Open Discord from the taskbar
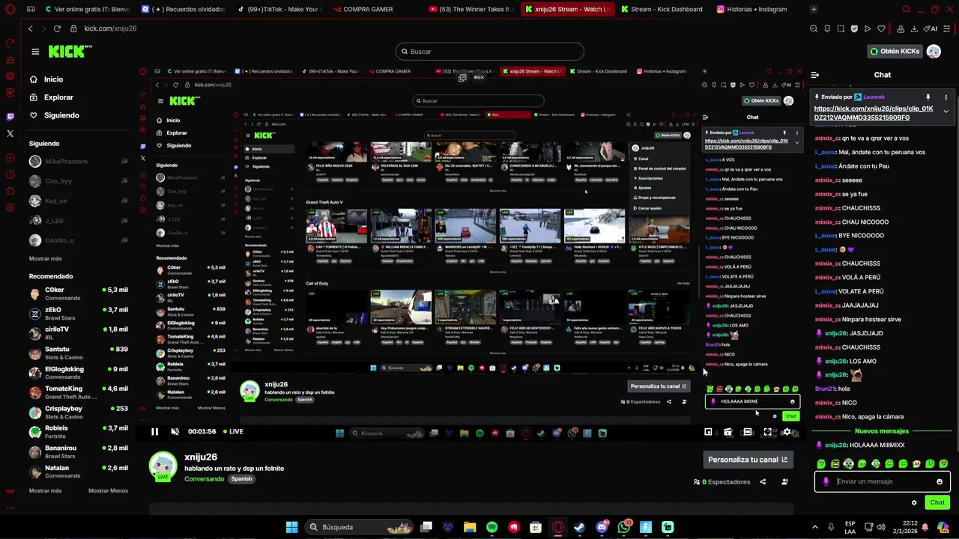Screen dimensions: 959x539 click(602, 527)
